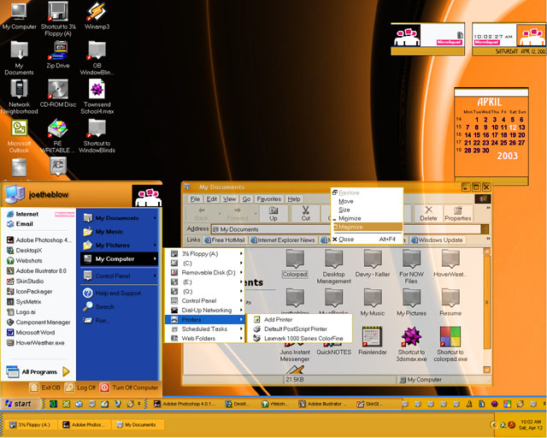Screen dimensions: 547x438
Task: Click the Free HotMail link
Action: click(225, 240)
